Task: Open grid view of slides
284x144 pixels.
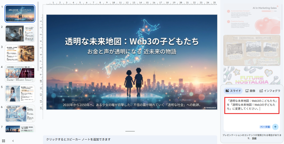Action: pyautogui.click(x=4, y=141)
